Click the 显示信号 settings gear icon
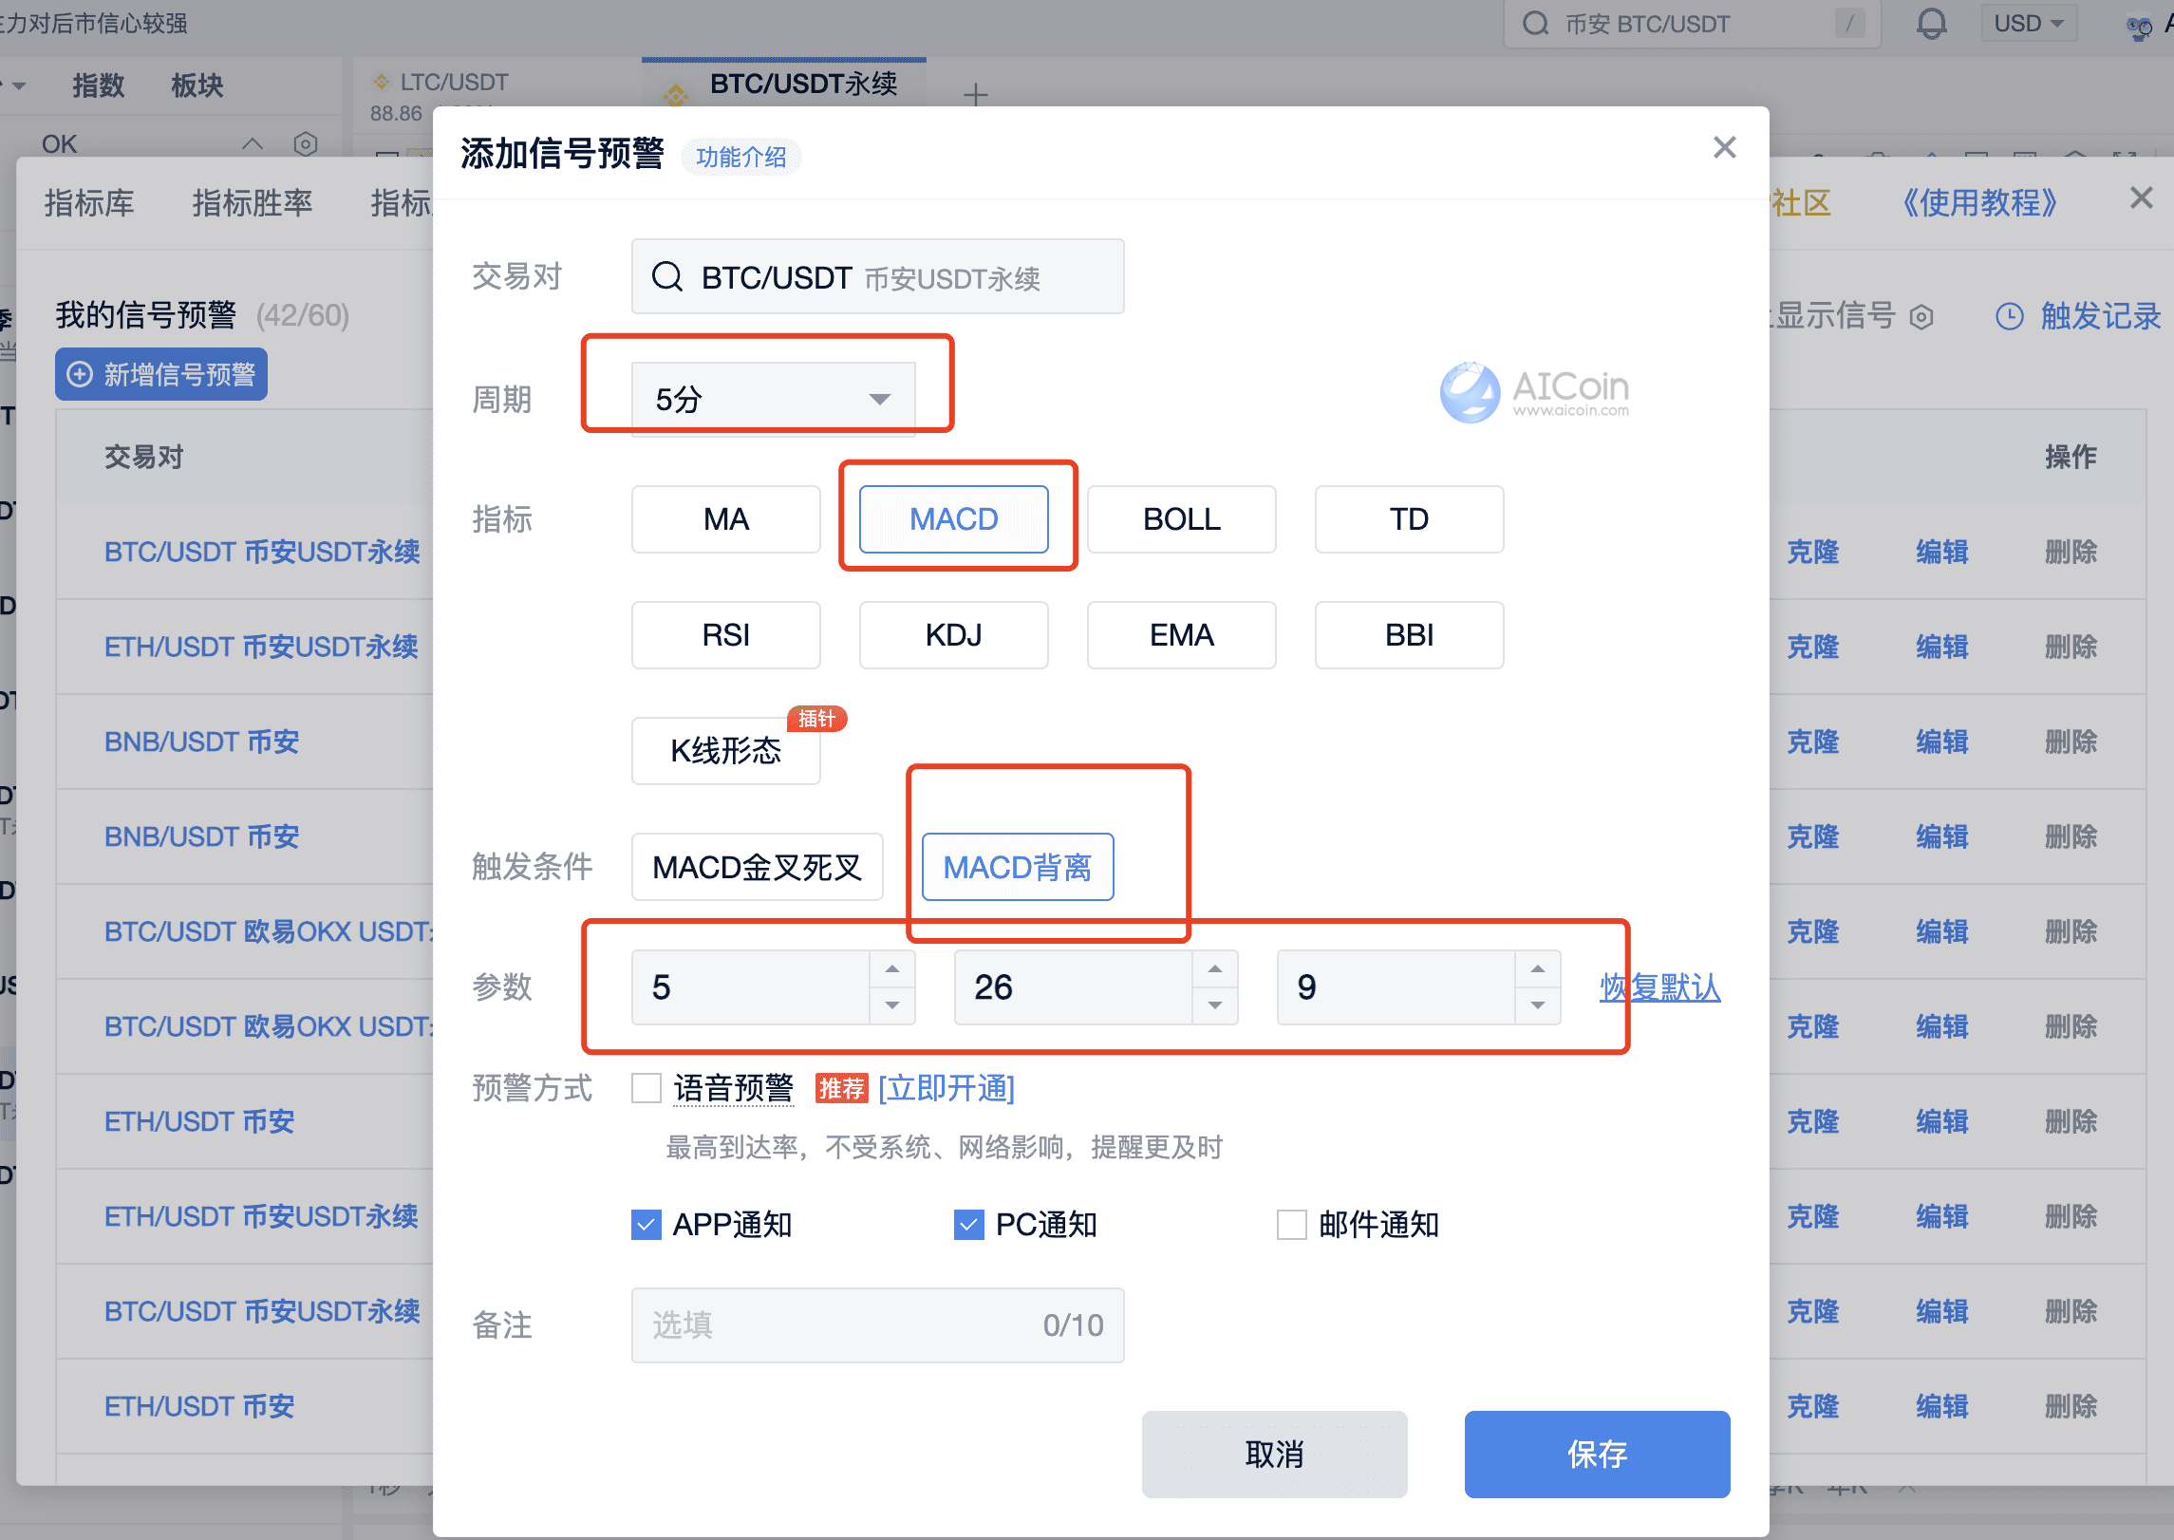This screenshot has height=1540, width=2174. pos(1921,317)
